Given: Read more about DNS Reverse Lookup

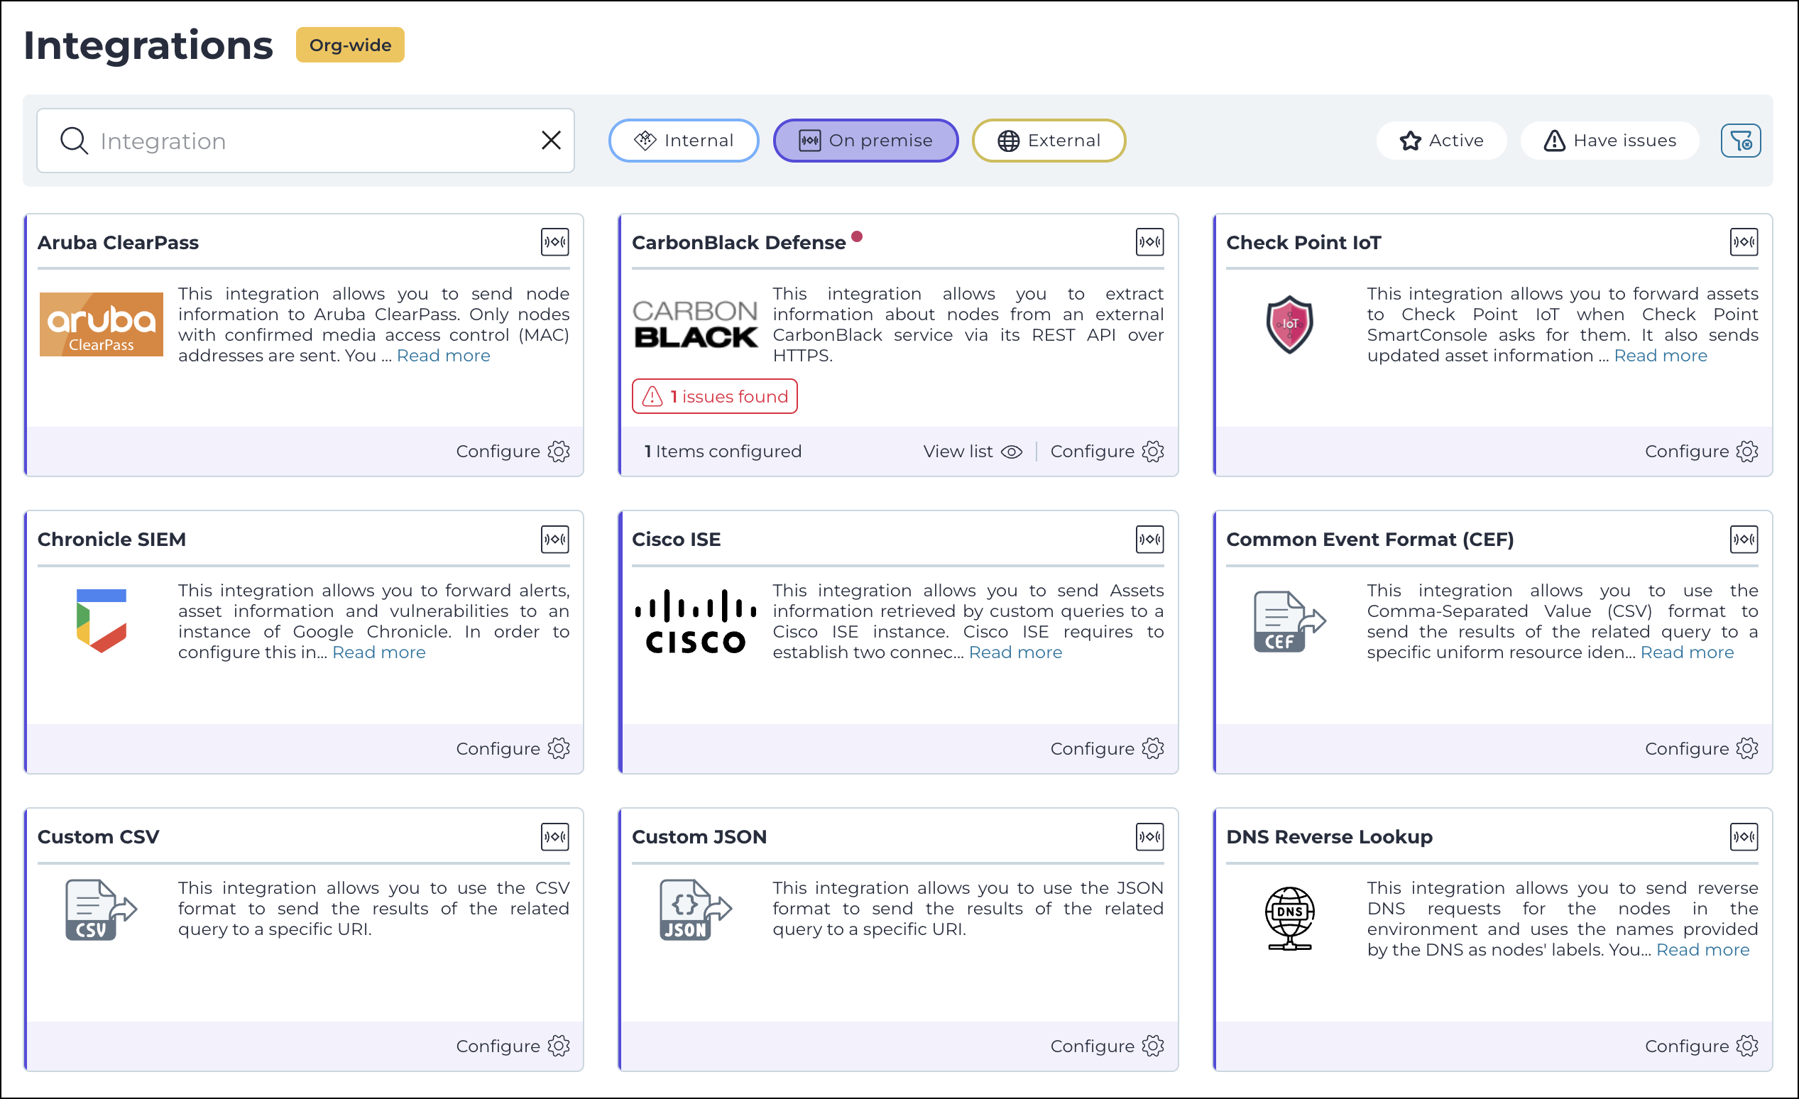Looking at the screenshot, I should pos(1702,949).
